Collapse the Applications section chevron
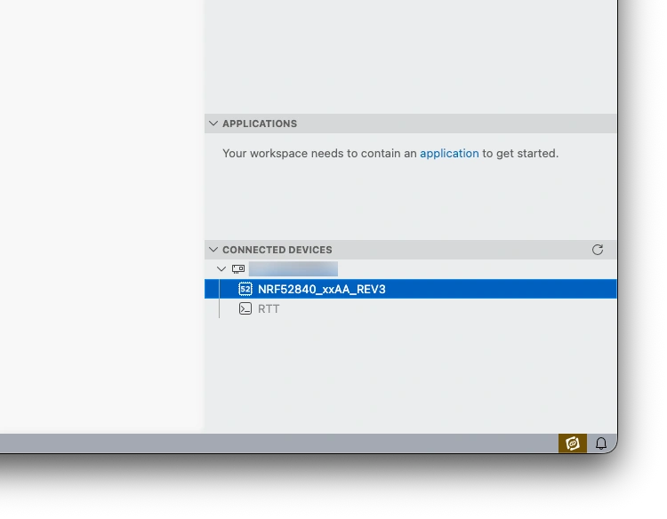Viewport: 667px width, 519px height. click(x=213, y=124)
